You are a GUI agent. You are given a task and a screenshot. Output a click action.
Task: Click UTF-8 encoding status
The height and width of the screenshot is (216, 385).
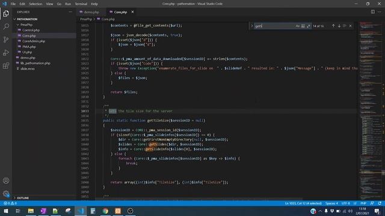tap(345, 203)
